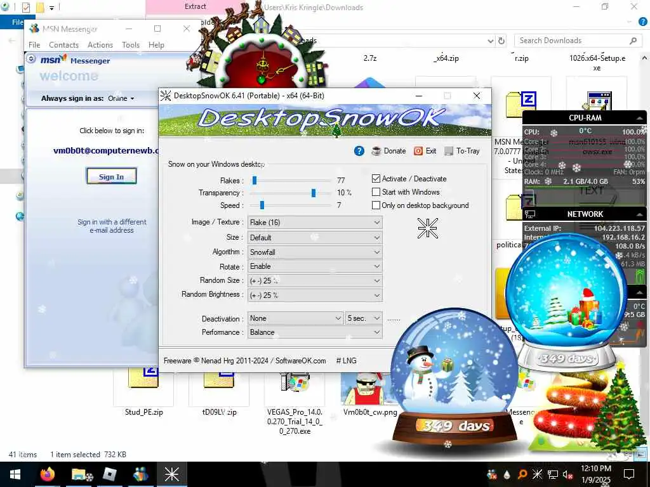Open MSN Messenger Help menu

[x=156, y=45]
